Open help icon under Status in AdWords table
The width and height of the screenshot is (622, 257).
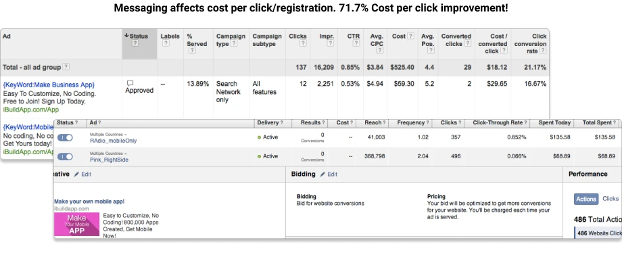pyautogui.click(x=135, y=44)
